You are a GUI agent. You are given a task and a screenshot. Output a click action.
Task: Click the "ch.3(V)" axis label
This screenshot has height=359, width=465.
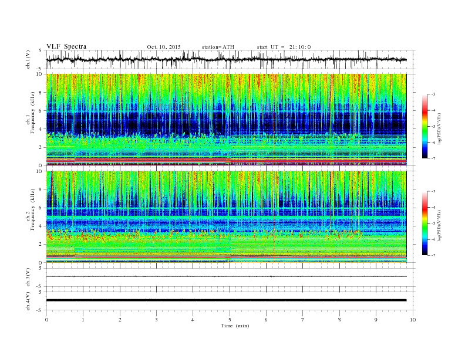[x=28, y=277]
